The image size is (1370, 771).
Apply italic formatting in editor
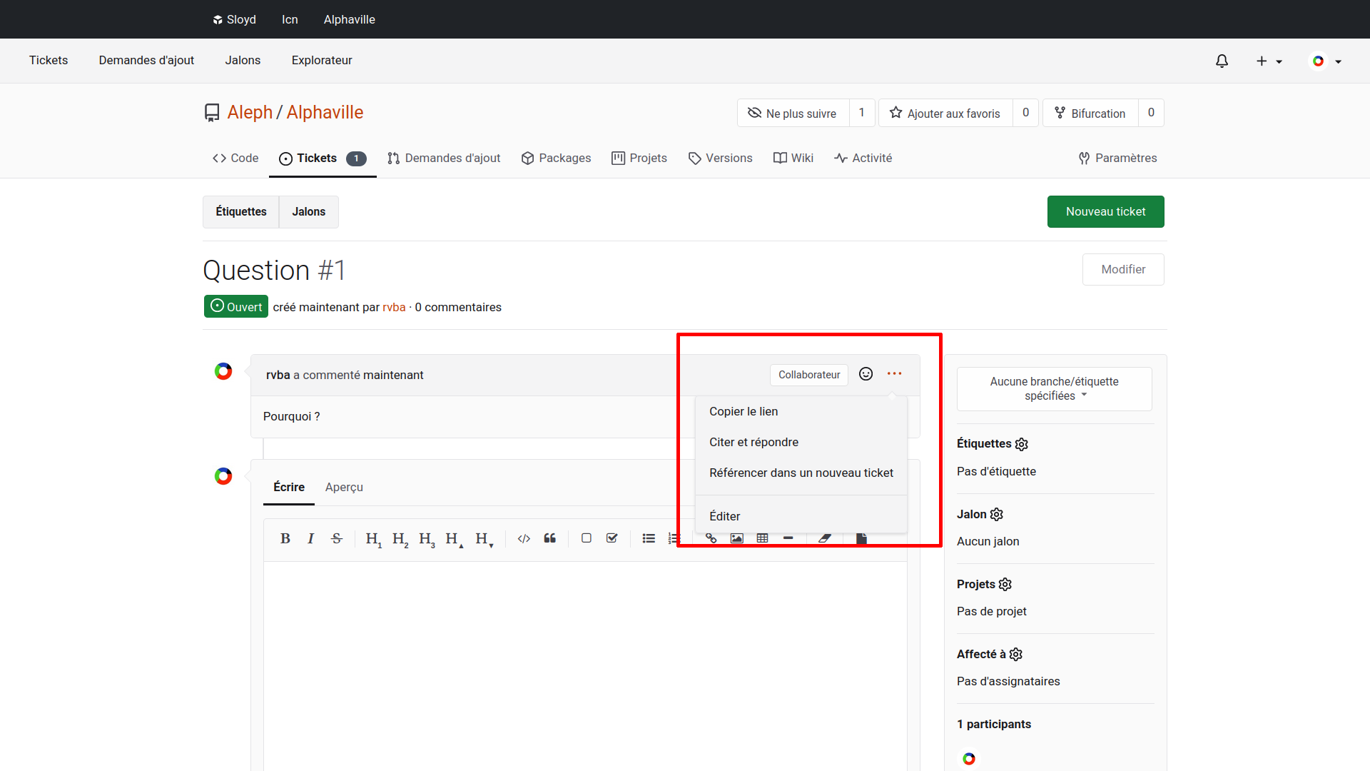pos(310,538)
